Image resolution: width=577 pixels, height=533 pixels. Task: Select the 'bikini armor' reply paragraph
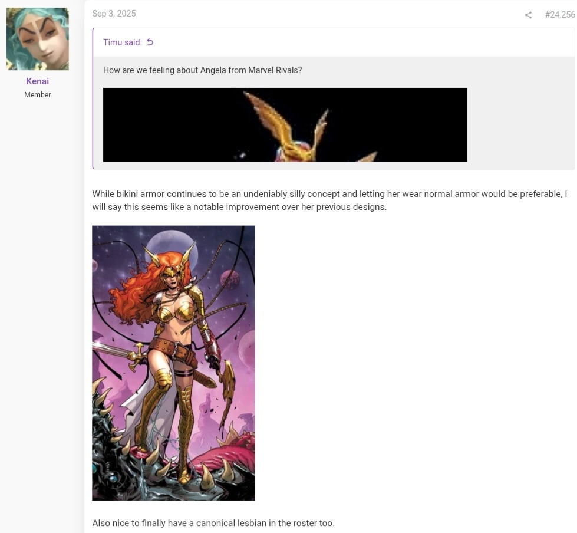[329, 200]
